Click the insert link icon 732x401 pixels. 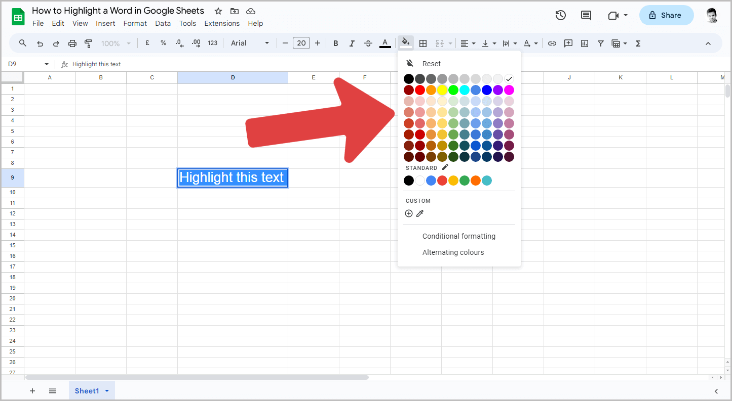click(552, 43)
